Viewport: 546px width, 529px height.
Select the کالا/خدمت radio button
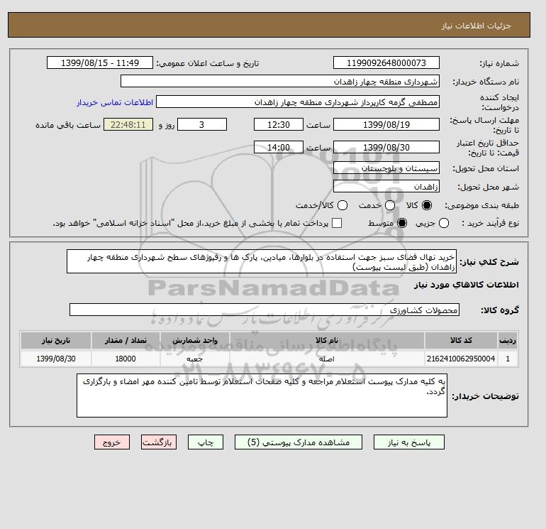point(342,205)
